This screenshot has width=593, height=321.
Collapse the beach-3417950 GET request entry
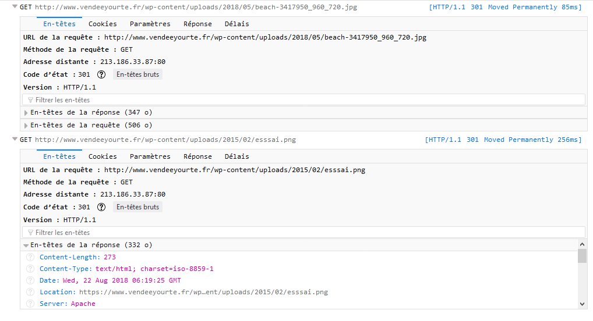(x=15, y=6)
